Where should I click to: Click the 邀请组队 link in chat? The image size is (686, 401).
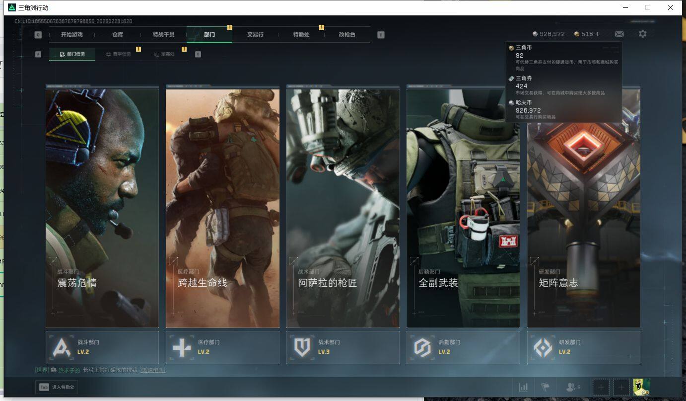pos(153,370)
